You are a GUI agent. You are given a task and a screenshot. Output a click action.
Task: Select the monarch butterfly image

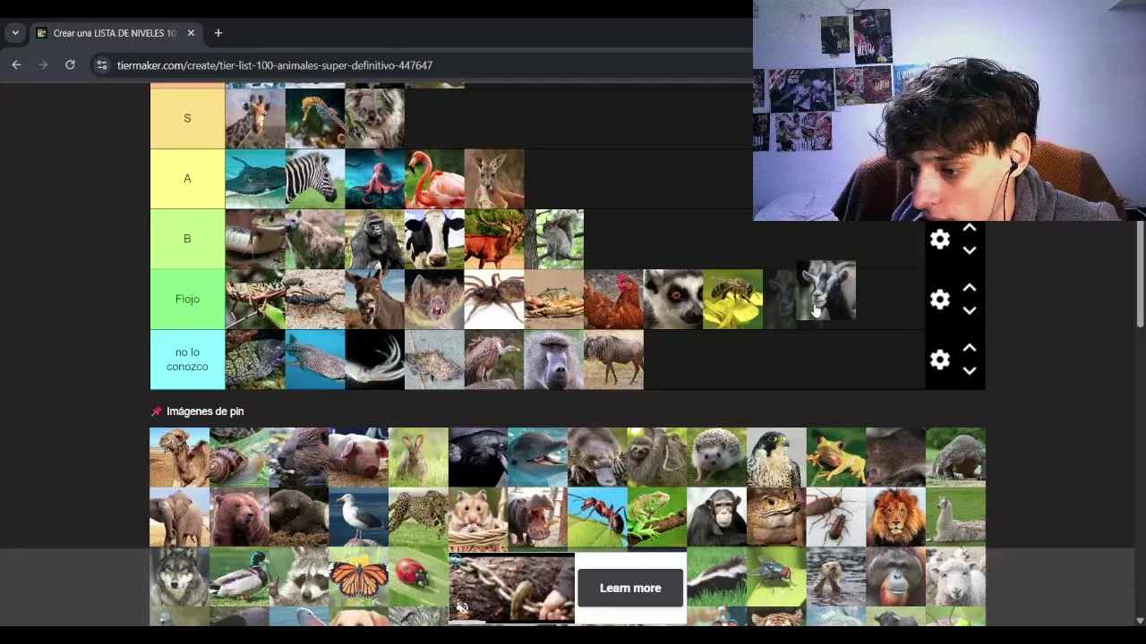pyautogui.click(x=358, y=577)
